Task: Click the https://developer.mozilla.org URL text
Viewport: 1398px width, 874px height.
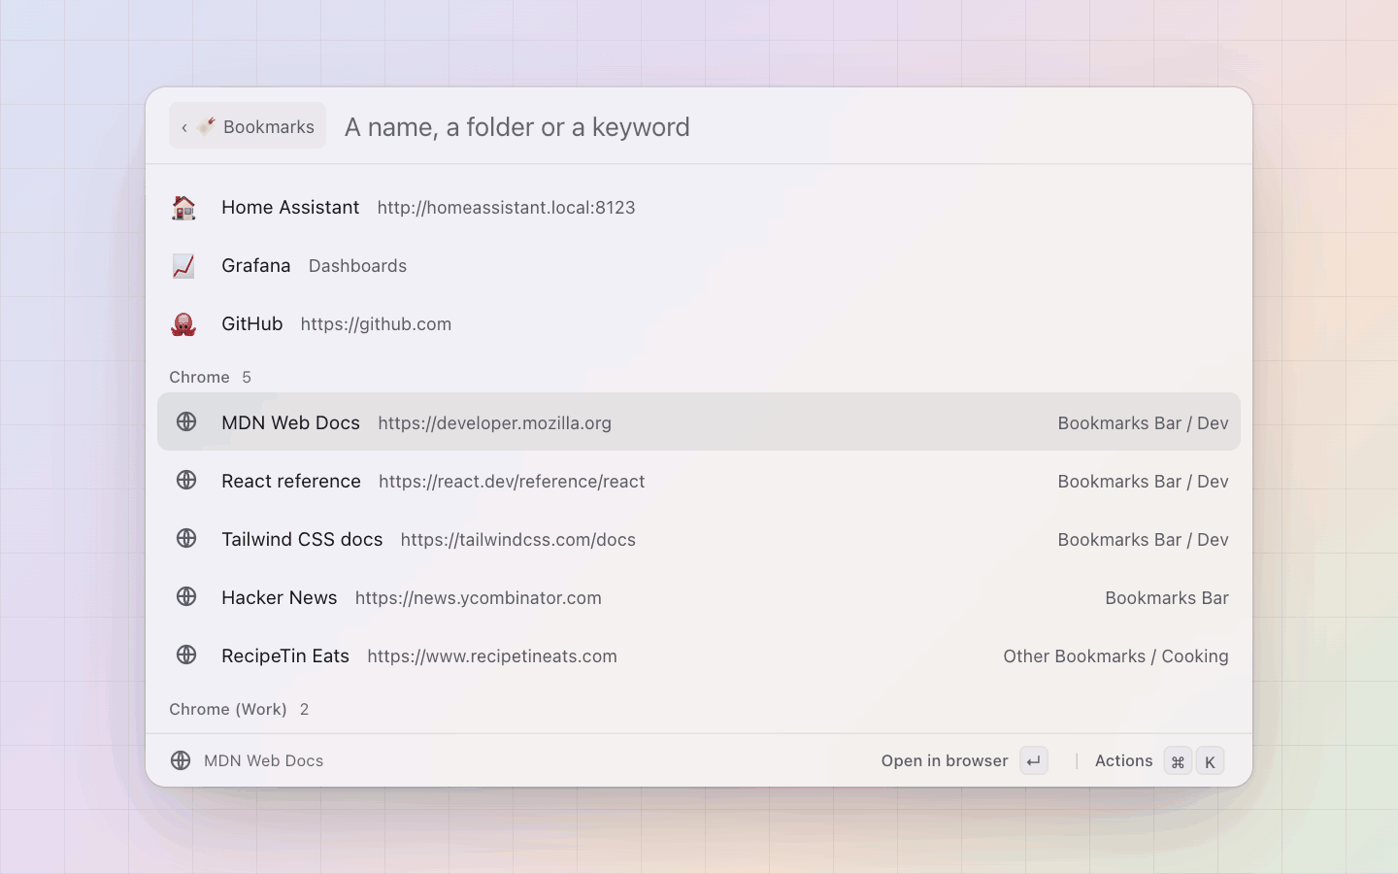Action: [x=494, y=423]
